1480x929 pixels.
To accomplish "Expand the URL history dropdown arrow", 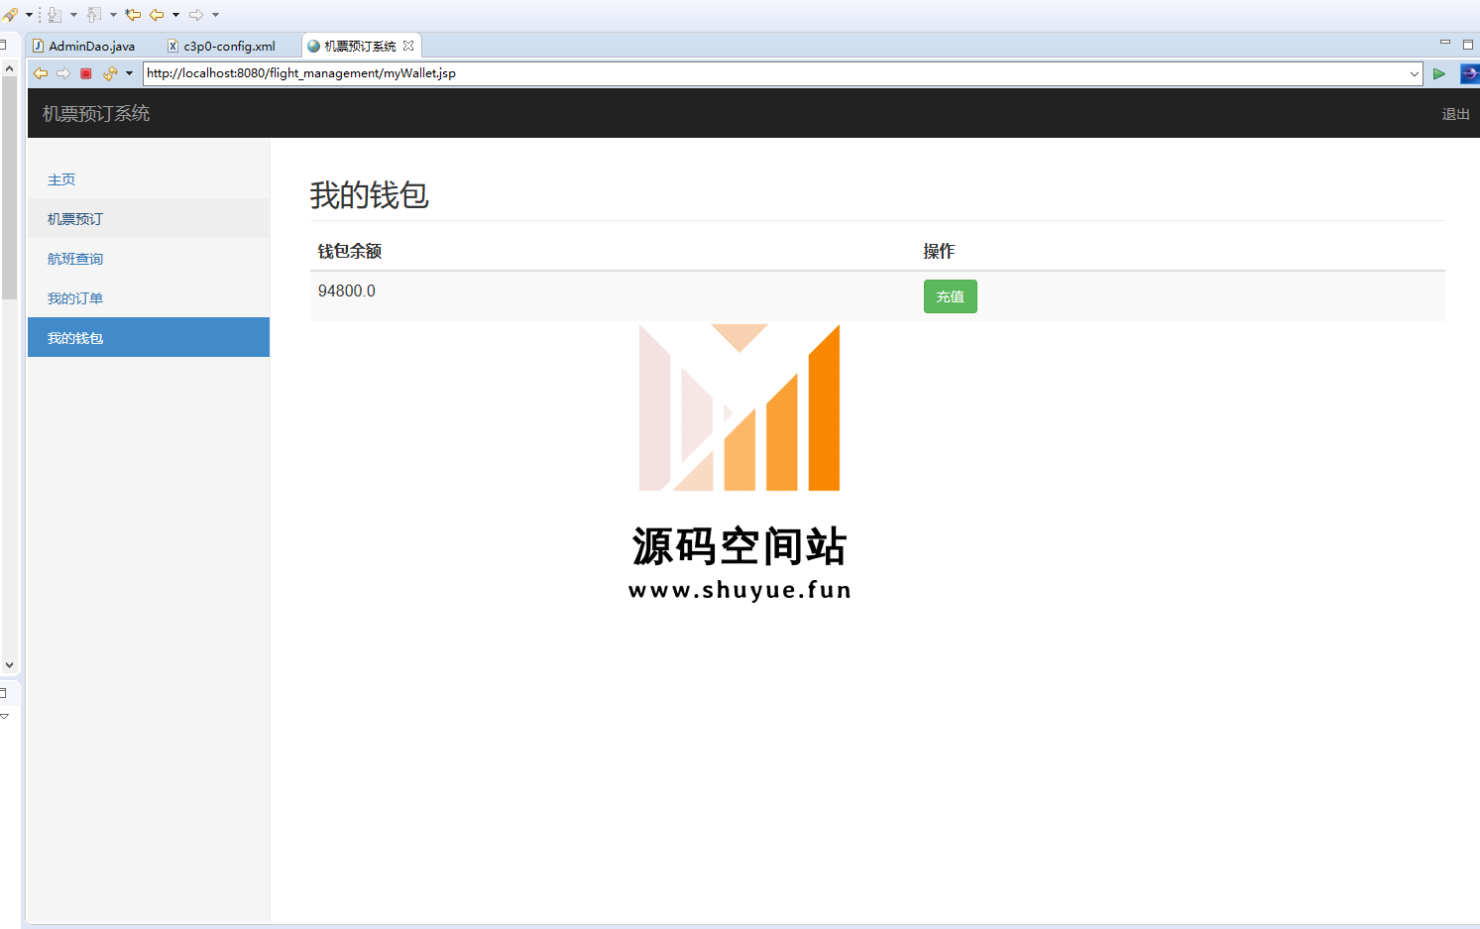I will [x=1415, y=73].
